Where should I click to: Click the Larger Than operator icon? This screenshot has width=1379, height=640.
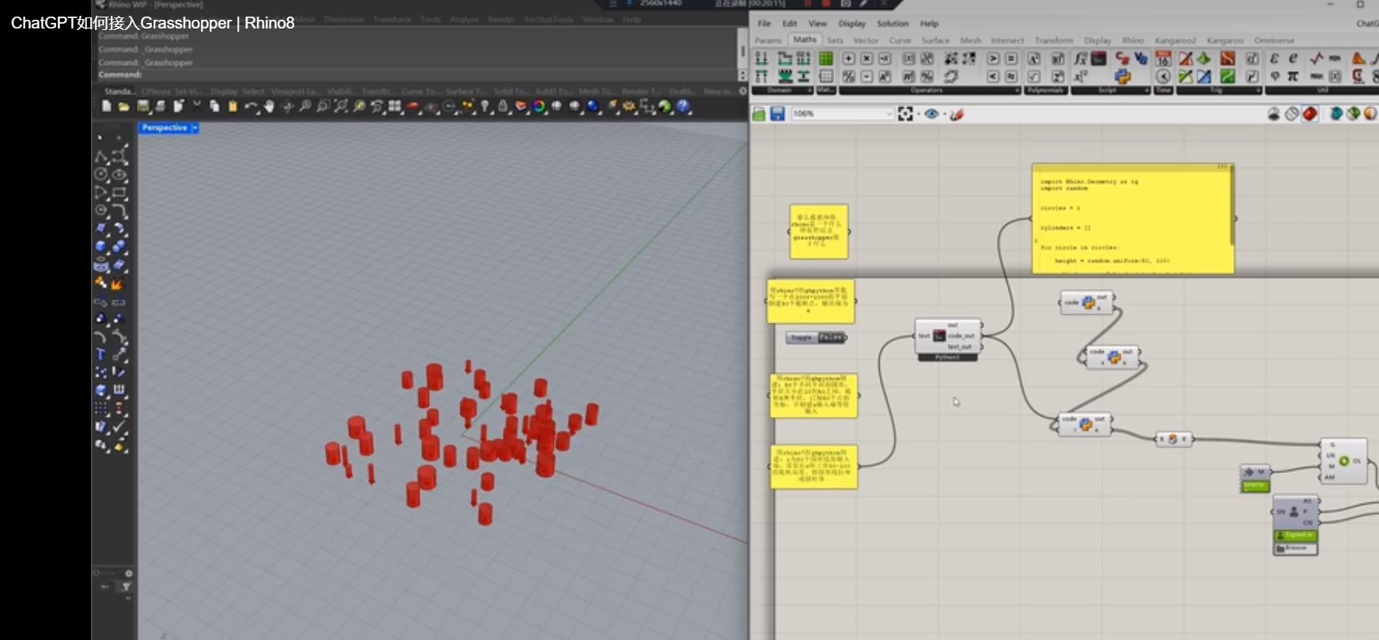tap(993, 59)
